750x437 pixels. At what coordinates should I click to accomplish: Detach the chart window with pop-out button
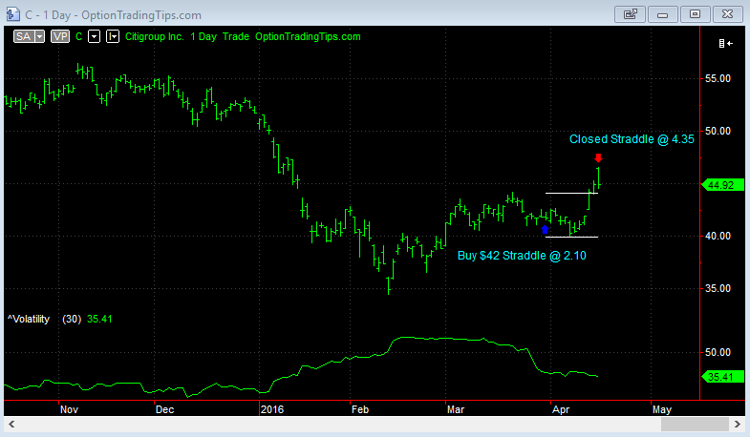pyautogui.click(x=630, y=14)
